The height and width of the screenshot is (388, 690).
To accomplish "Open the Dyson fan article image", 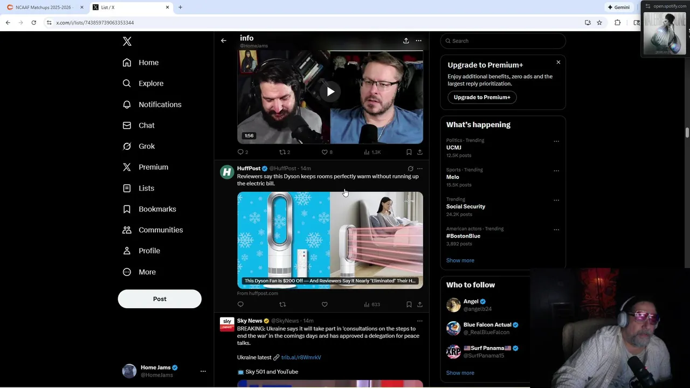I will pos(330,240).
